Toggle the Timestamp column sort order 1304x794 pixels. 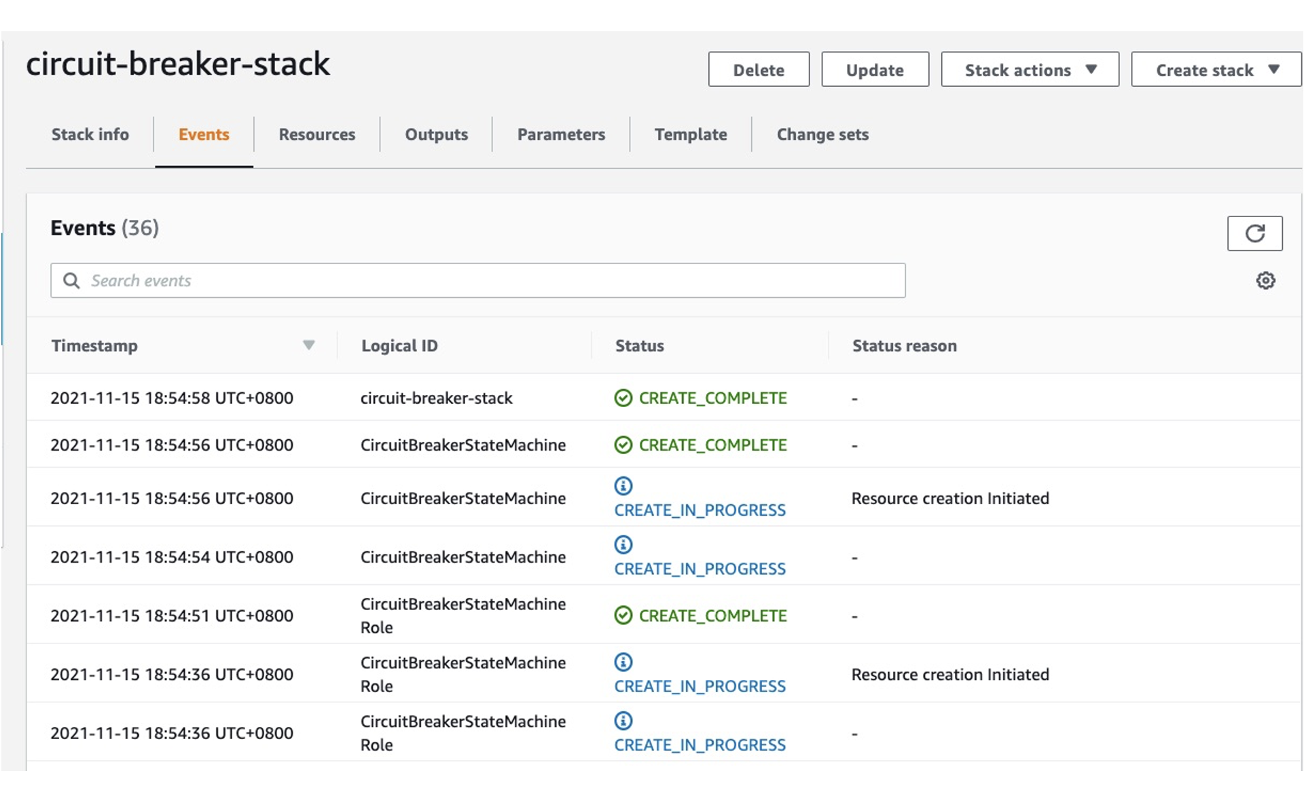(x=309, y=345)
